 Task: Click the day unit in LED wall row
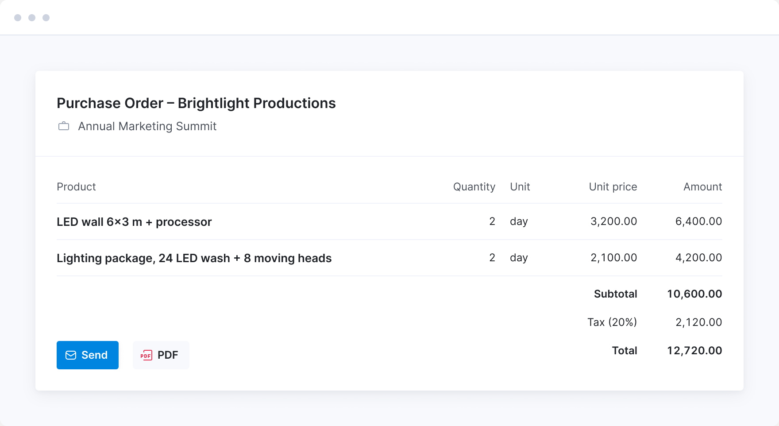click(x=519, y=221)
